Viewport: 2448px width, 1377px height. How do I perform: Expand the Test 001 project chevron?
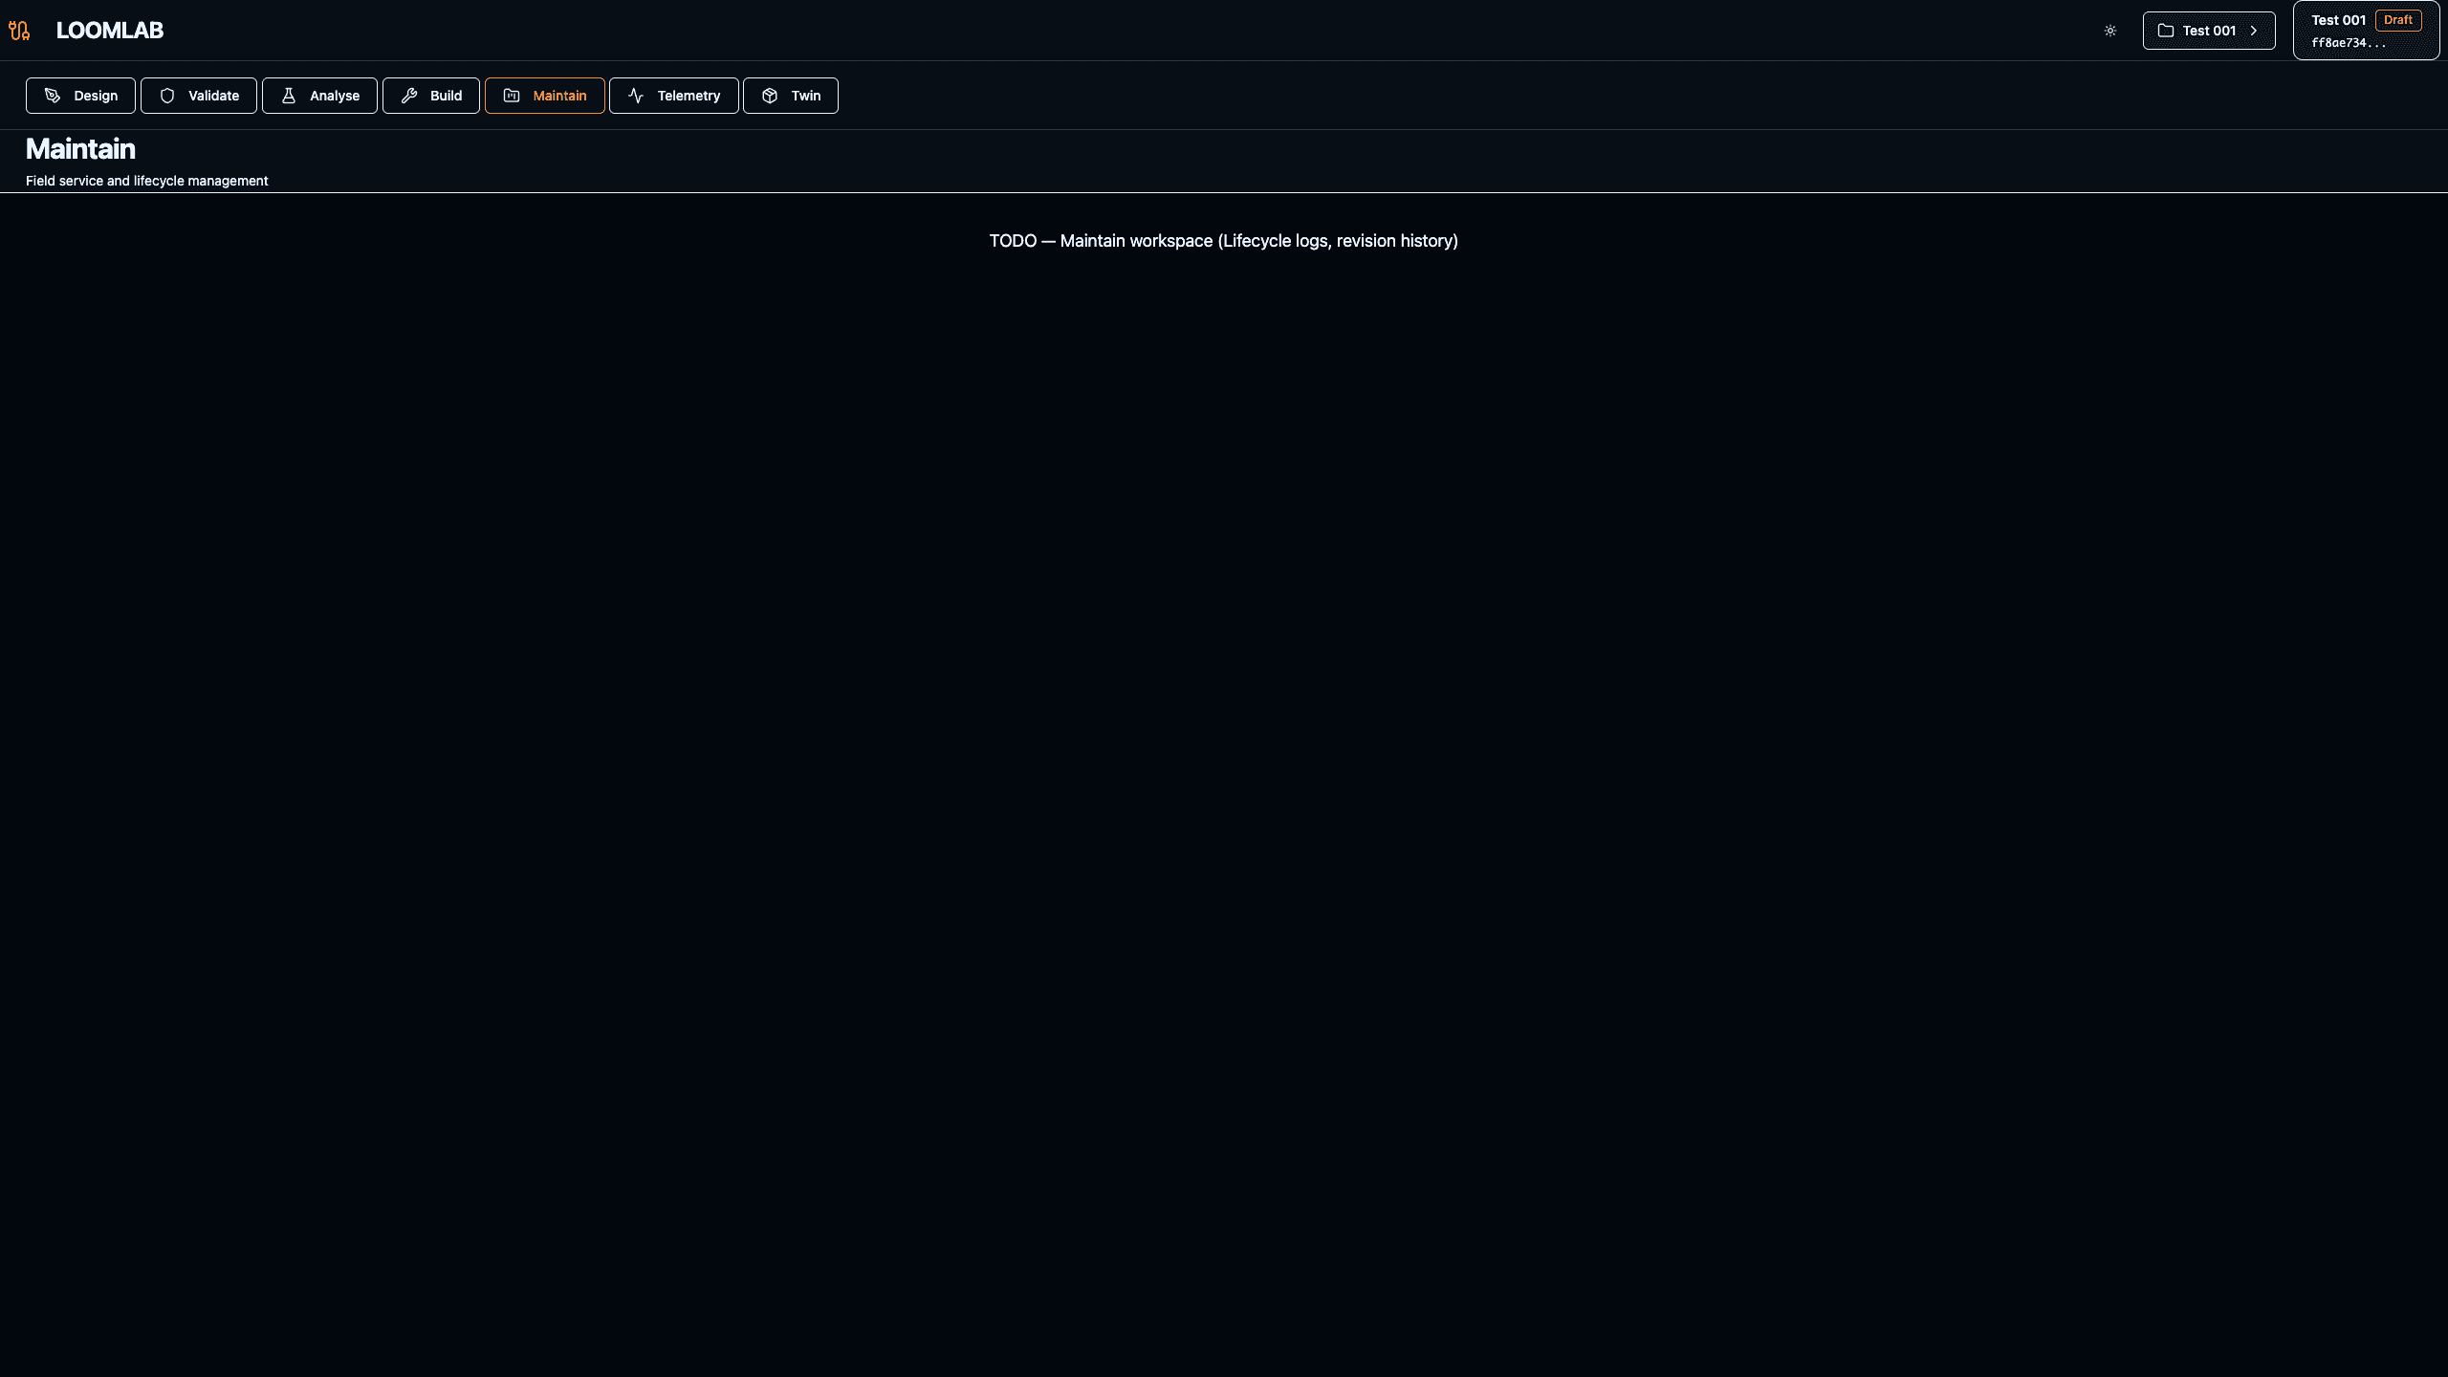pyautogui.click(x=2254, y=30)
